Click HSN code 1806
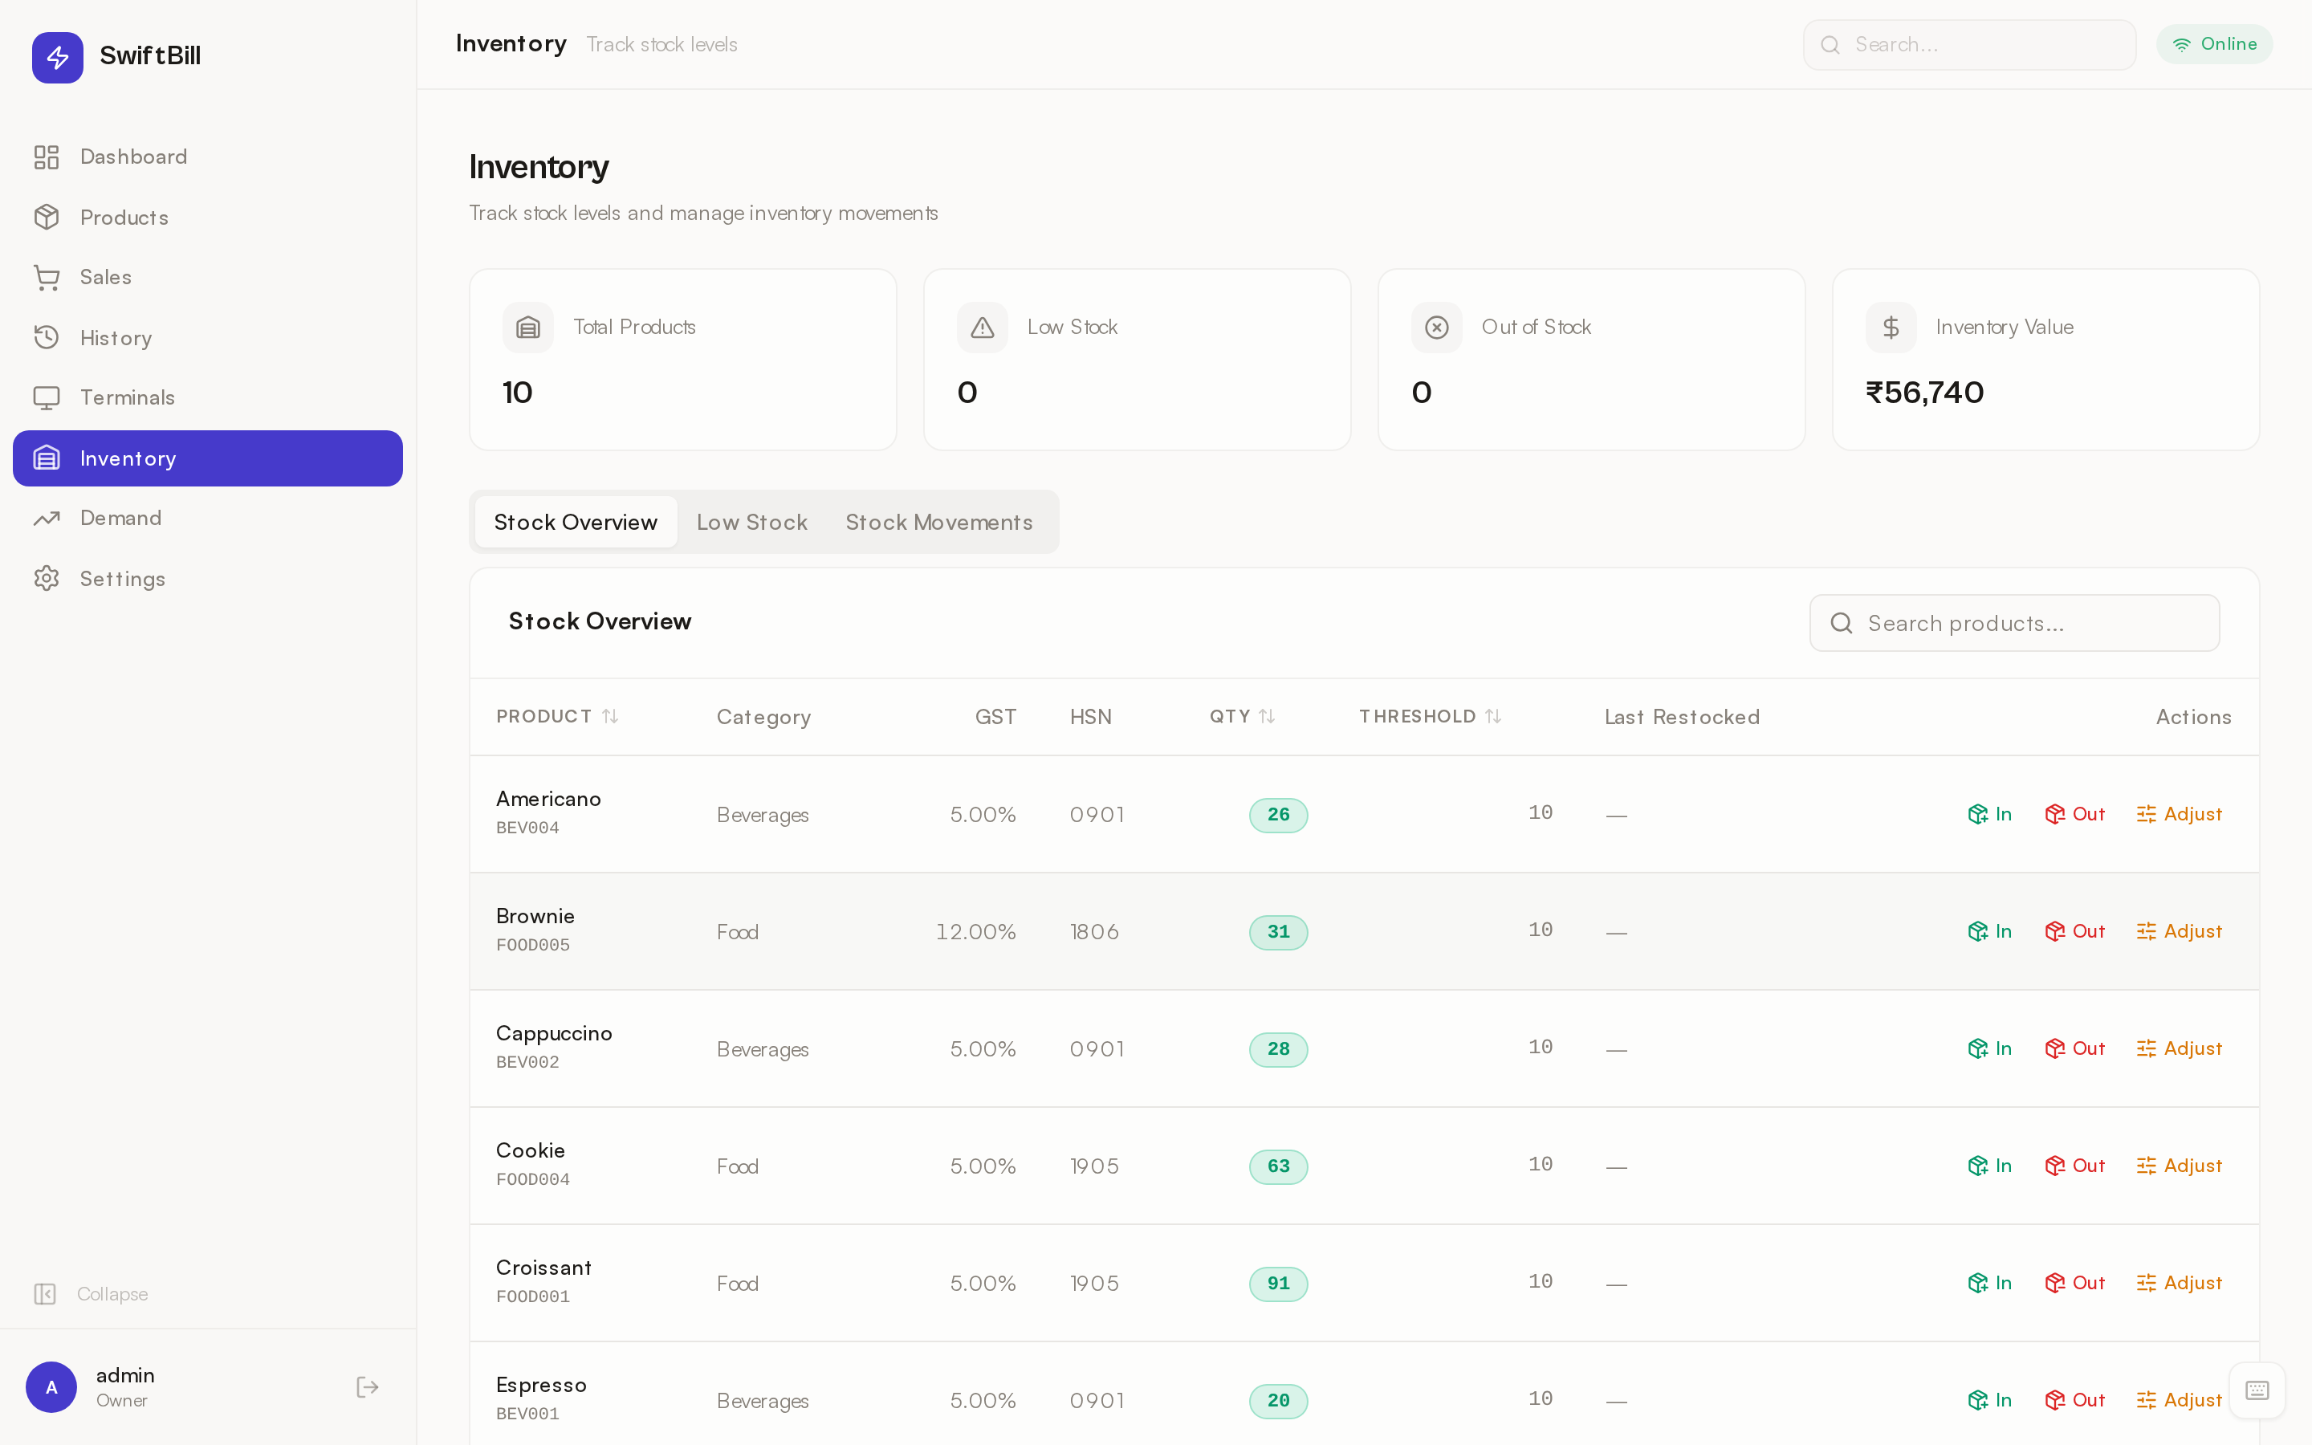This screenshot has width=2312, height=1445. coord(1094,932)
